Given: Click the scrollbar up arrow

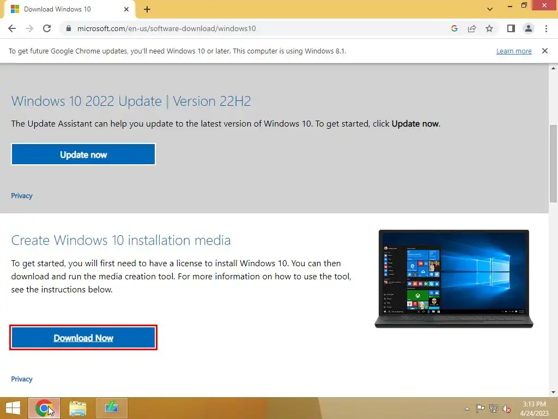Looking at the screenshot, I should coord(554,68).
